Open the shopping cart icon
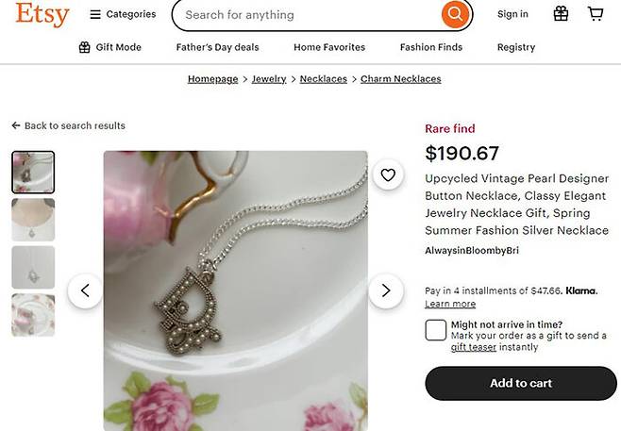 [596, 14]
